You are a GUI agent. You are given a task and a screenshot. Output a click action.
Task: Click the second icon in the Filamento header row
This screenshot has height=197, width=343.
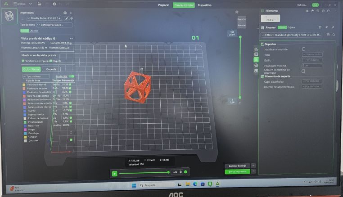[312, 11]
